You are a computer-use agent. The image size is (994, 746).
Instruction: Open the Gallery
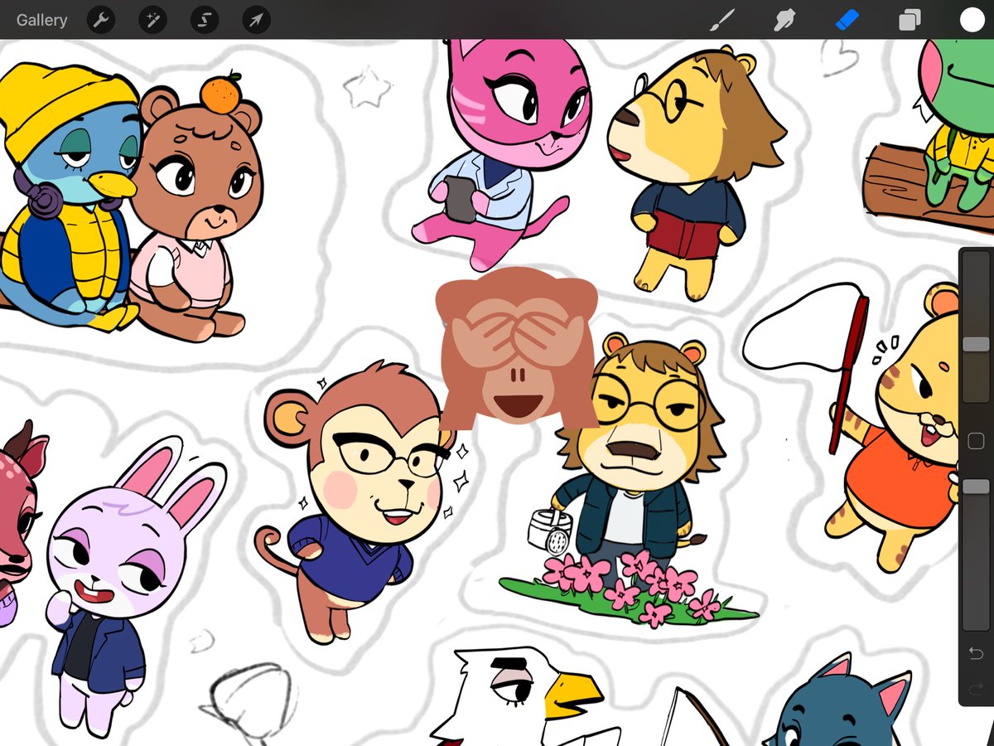(x=41, y=20)
